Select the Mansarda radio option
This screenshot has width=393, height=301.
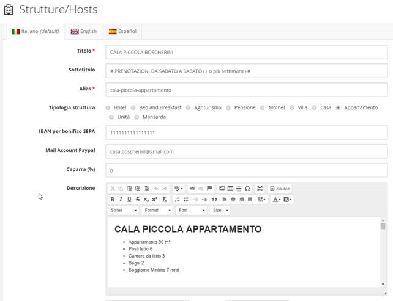coord(137,117)
